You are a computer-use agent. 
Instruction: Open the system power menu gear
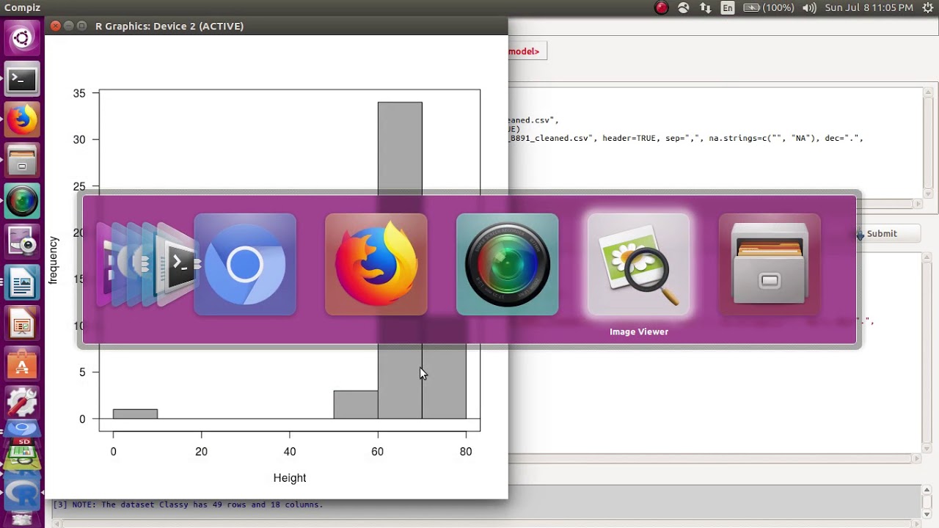coord(927,8)
